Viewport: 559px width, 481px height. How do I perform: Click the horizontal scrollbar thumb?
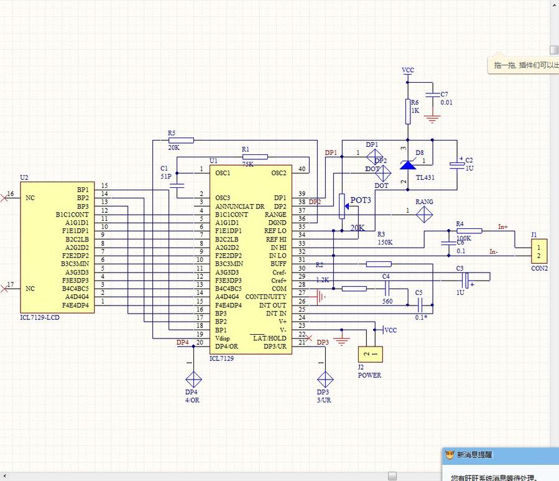click(x=392, y=475)
